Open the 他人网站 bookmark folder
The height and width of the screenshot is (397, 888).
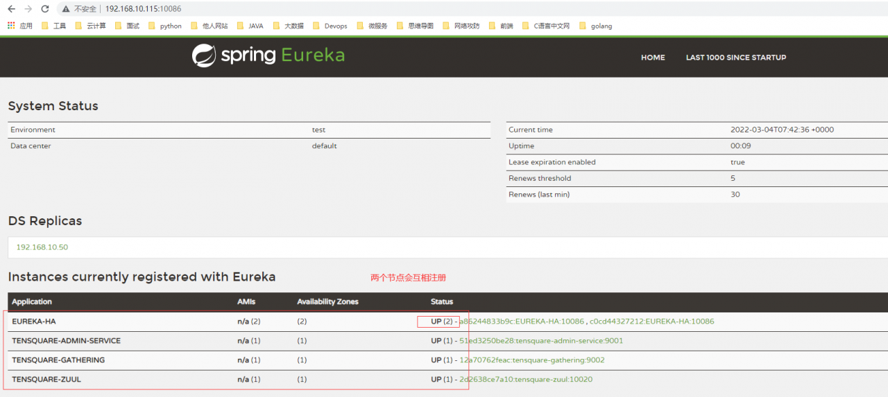pos(210,26)
